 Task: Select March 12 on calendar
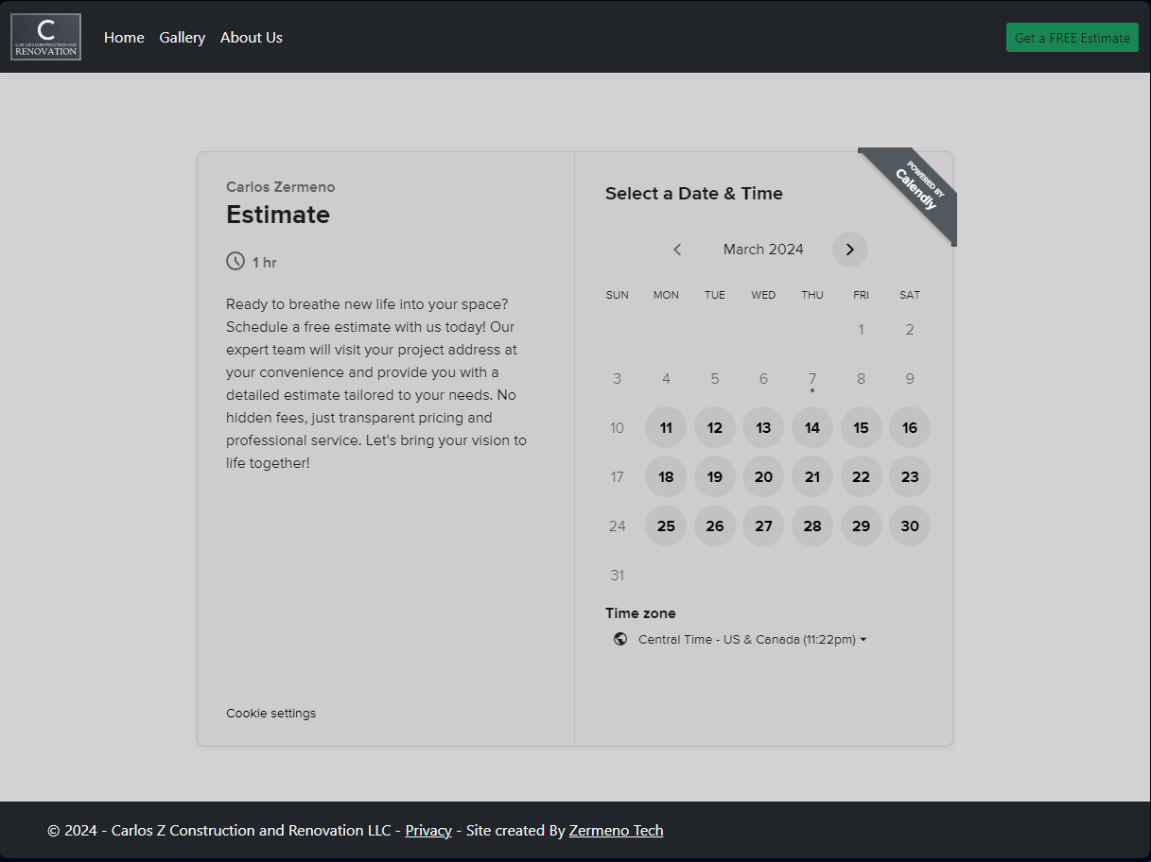click(x=715, y=428)
